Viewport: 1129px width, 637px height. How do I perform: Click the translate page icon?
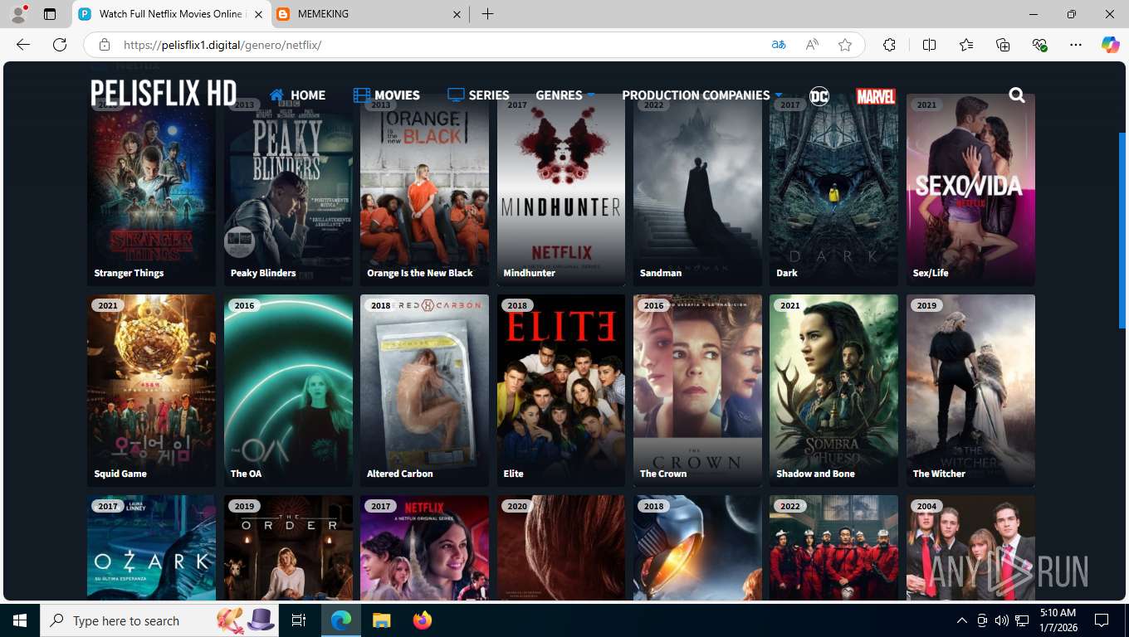point(778,45)
